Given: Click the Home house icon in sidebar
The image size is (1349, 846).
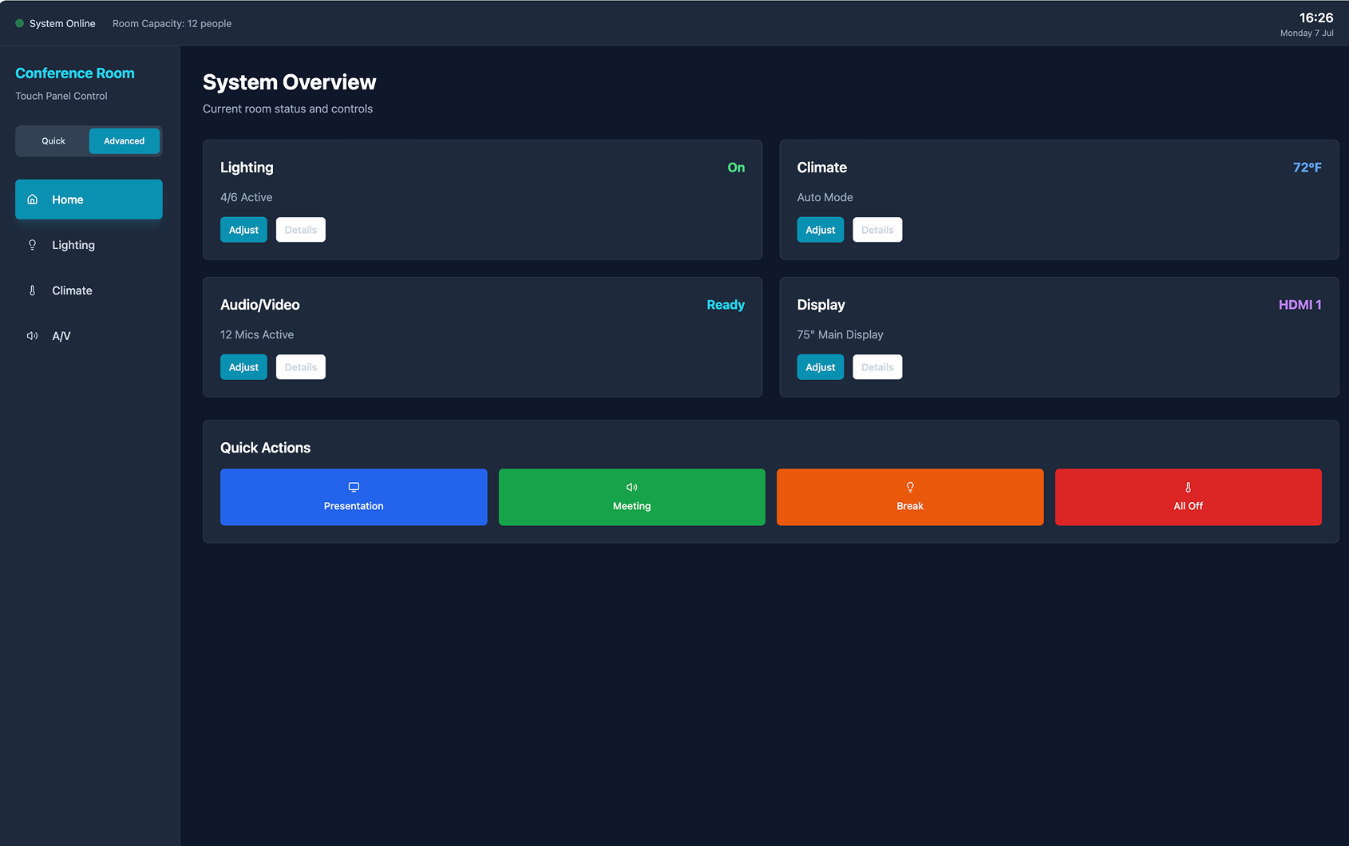Looking at the screenshot, I should 32,200.
